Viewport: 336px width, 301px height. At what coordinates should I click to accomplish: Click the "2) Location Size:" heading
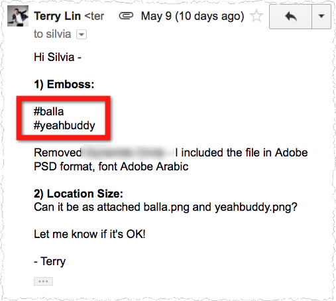[x=78, y=194]
